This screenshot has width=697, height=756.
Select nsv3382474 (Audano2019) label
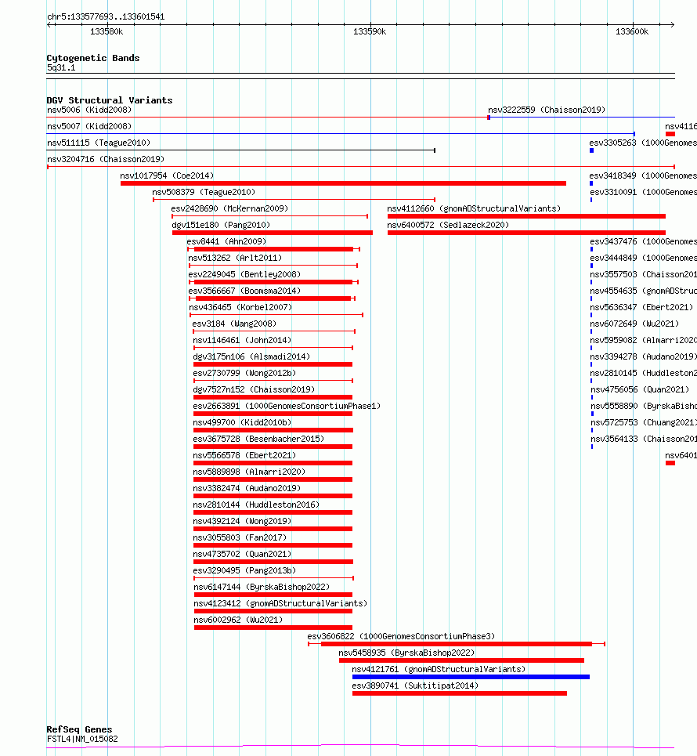(x=247, y=488)
